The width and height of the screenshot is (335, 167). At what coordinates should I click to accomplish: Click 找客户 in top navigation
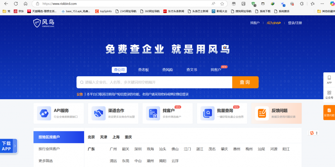[x=255, y=23]
